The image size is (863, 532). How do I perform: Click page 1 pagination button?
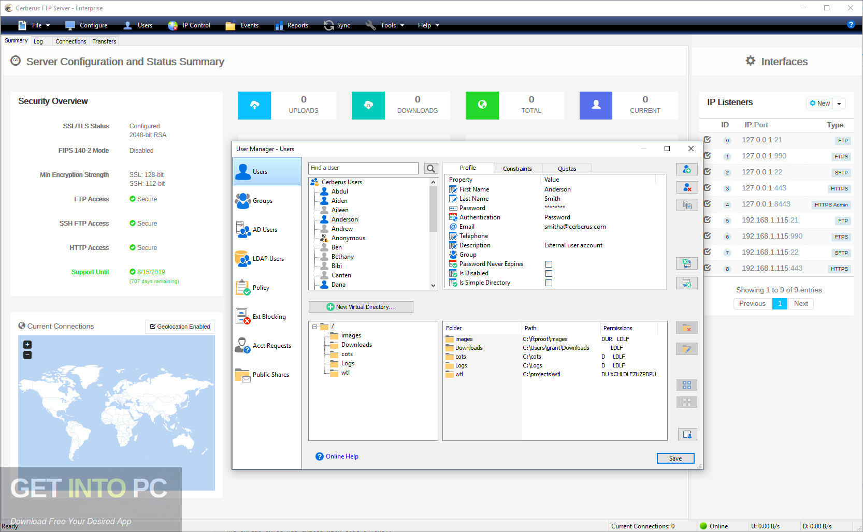click(780, 304)
